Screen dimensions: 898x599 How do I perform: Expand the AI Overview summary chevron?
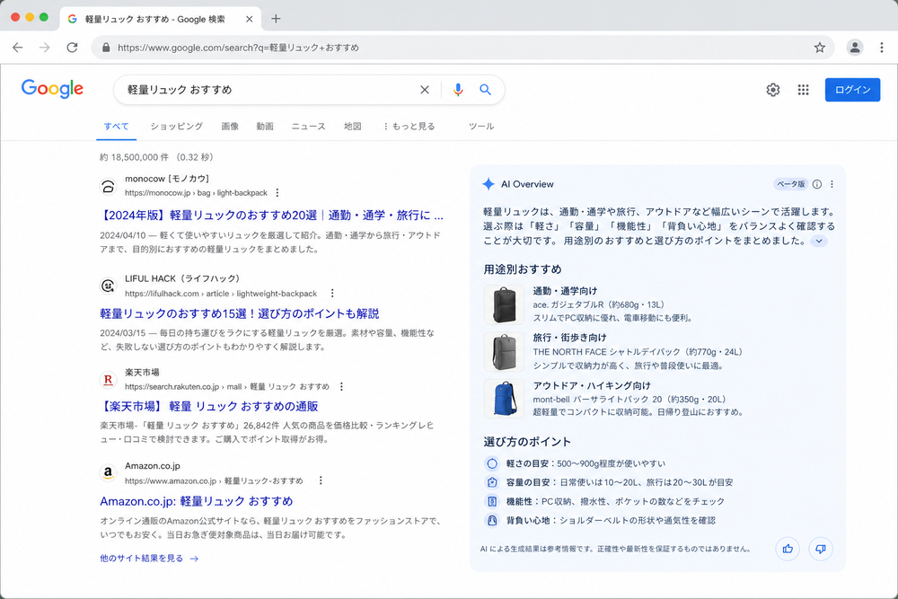point(819,241)
